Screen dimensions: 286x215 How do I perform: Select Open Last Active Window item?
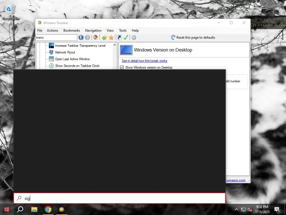[72, 59]
